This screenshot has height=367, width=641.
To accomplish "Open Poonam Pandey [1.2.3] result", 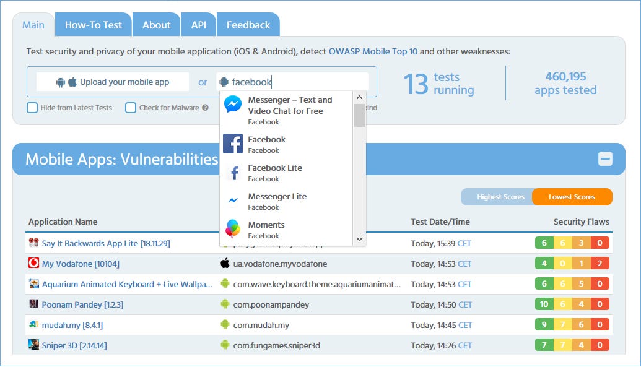I will click(82, 305).
